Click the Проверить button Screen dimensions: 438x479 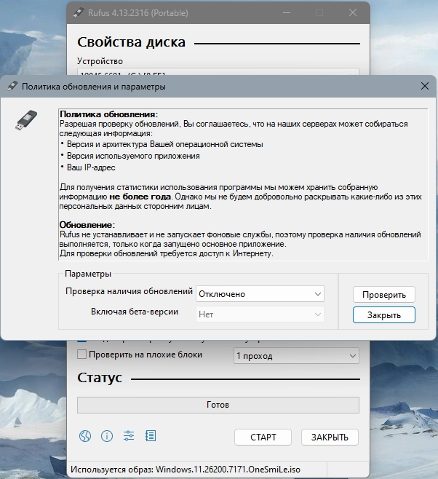(x=384, y=295)
